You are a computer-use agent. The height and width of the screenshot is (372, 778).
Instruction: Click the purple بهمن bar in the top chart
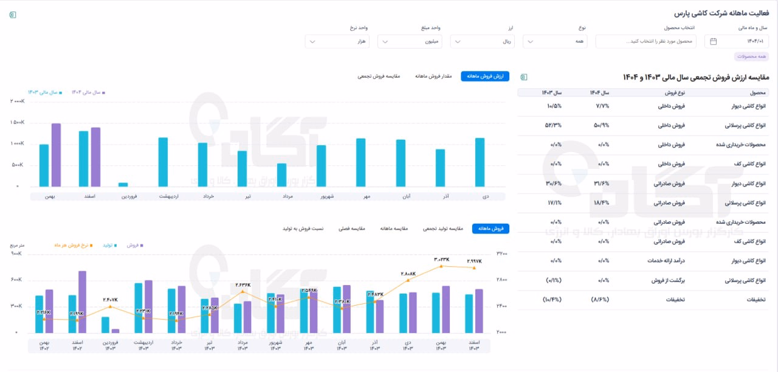[x=56, y=155]
